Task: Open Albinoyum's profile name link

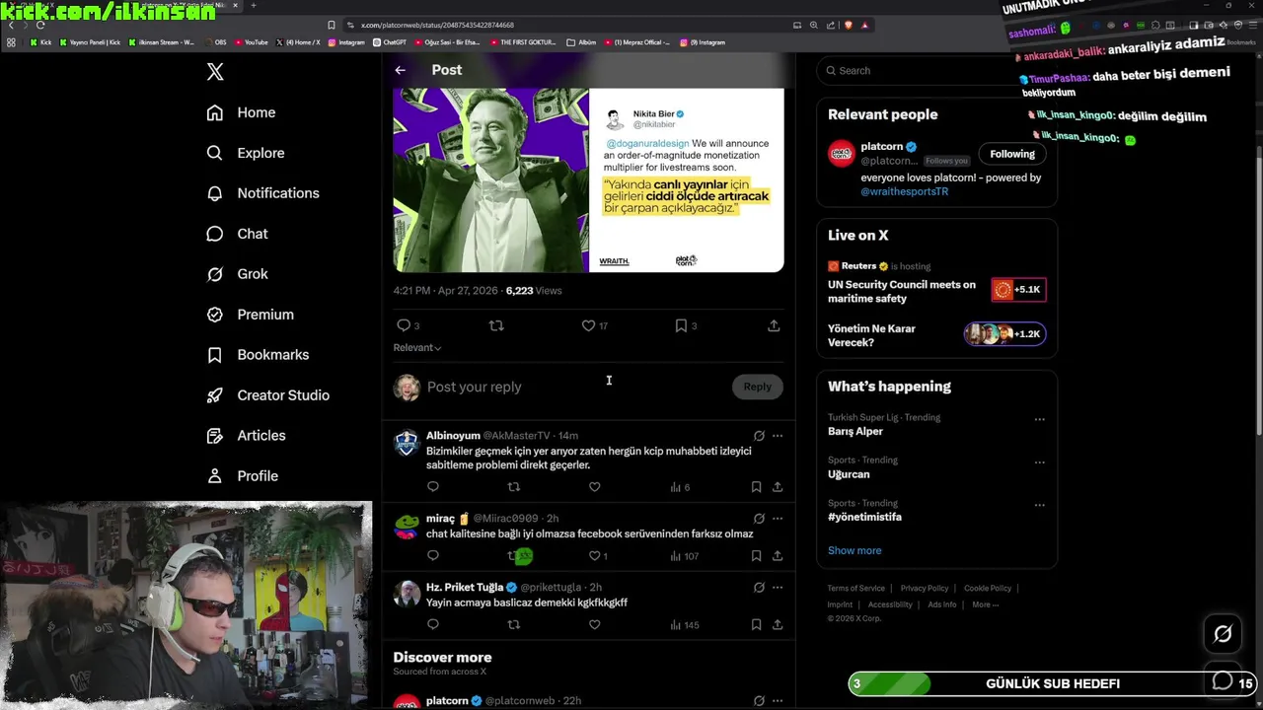Action: tap(453, 436)
